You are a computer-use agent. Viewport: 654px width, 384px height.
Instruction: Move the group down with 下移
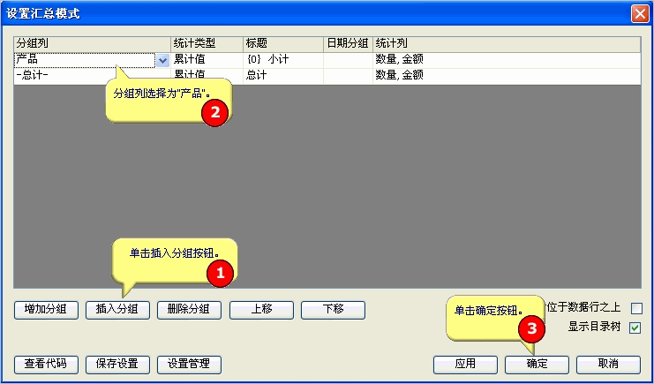(333, 310)
